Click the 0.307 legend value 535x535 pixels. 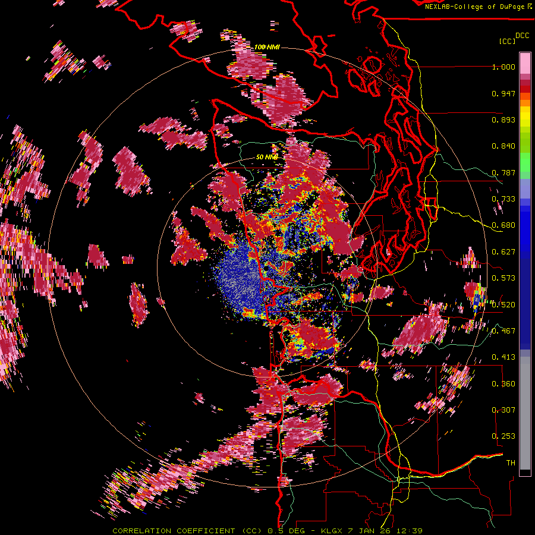pyautogui.click(x=503, y=410)
